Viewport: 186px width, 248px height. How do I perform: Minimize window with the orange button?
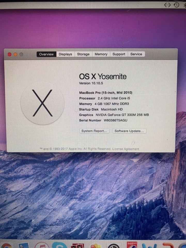click(15, 55)
